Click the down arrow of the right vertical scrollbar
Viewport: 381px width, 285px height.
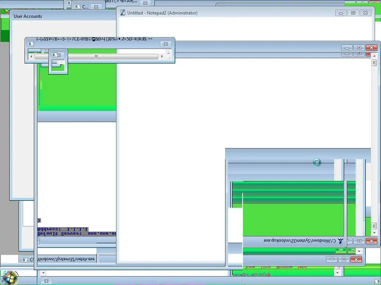coord(374,233)
